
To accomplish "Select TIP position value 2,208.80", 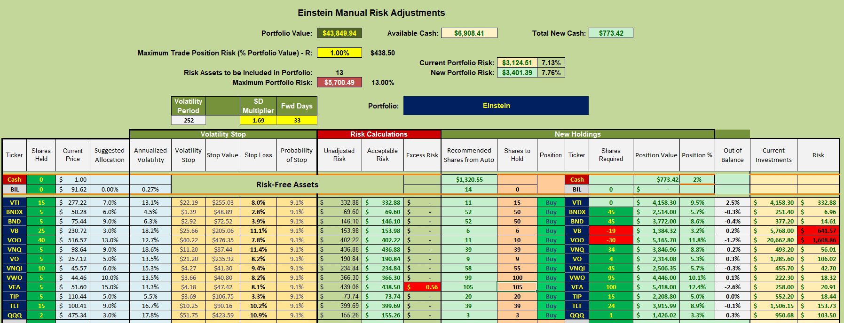I will pyautogui.click(x=656, y=296).
